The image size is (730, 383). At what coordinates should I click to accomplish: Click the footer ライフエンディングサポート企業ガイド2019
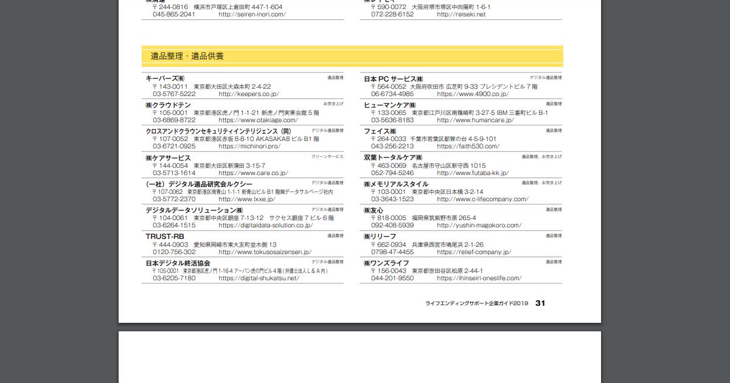point(477,303)
